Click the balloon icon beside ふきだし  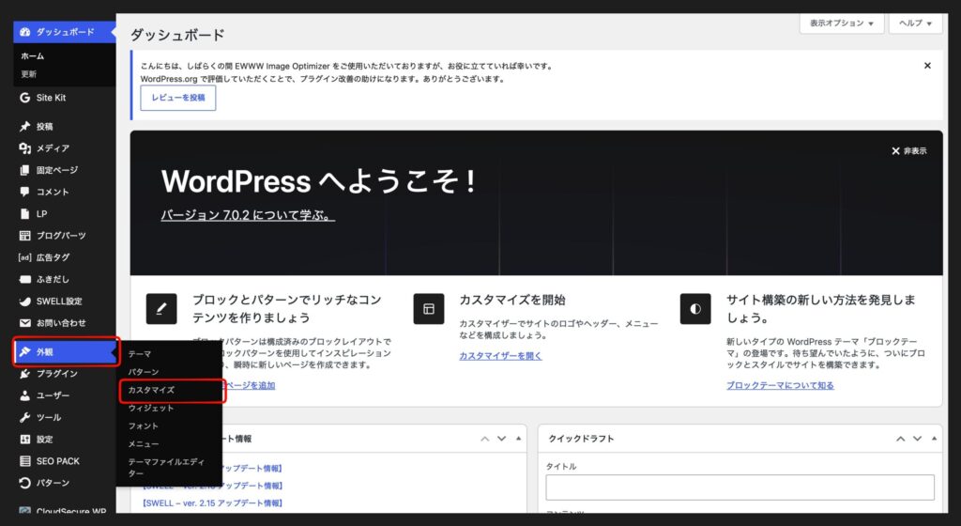[x=25, y=279]
